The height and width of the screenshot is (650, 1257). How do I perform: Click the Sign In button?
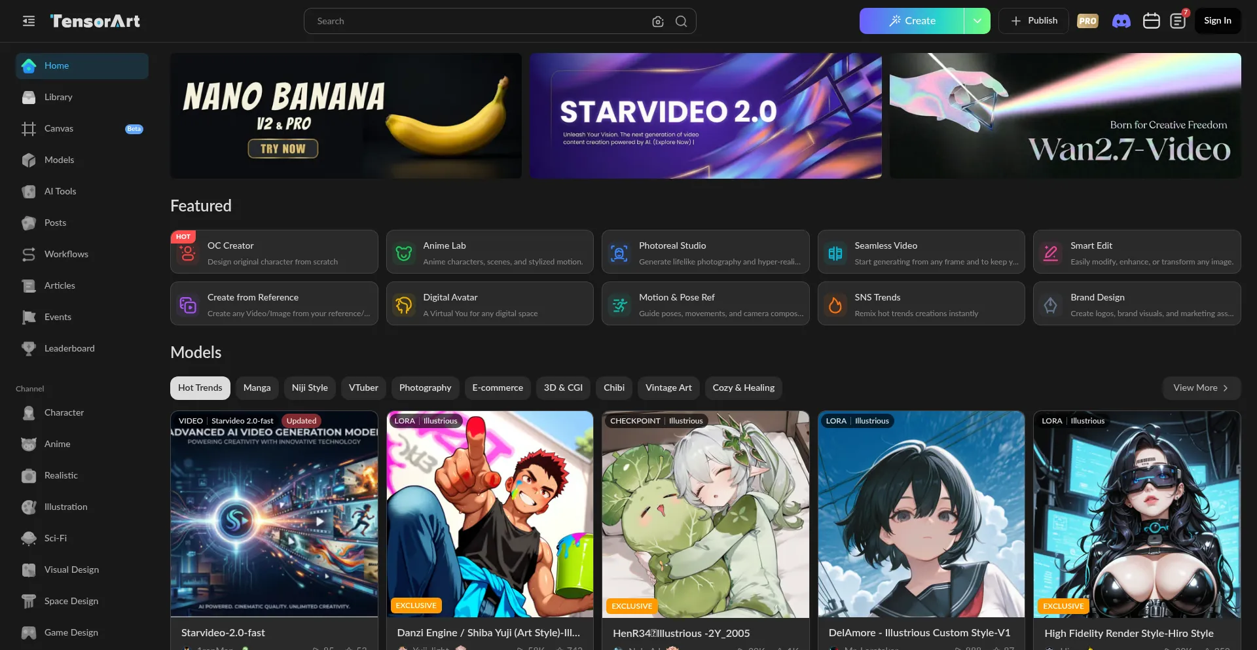coord(1218,21)
